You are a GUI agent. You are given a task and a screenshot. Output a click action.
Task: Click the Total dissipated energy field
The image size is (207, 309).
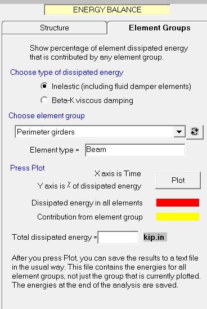pyautogui.click(x=118, y=238)
